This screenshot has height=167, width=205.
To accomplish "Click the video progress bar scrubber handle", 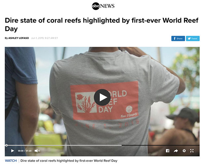I will pos(6,145).
